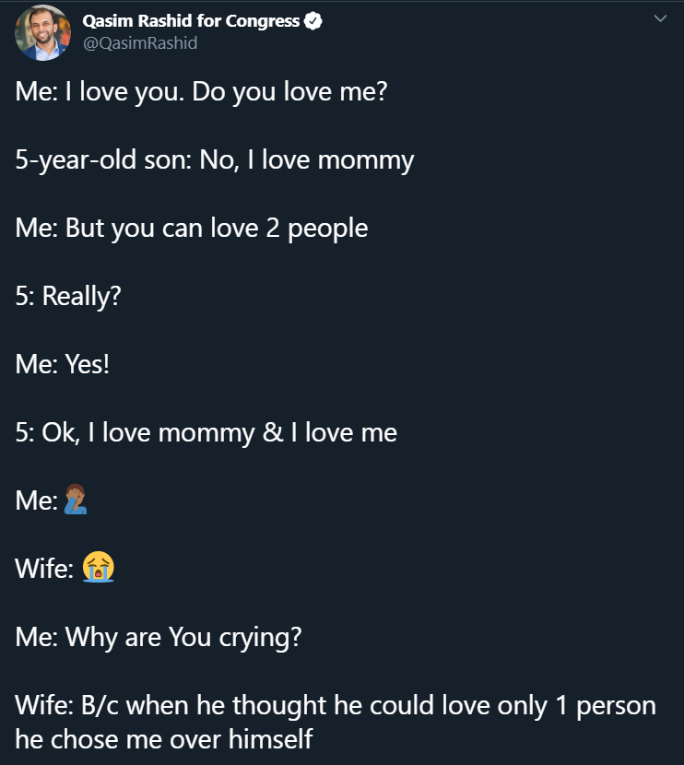
Task: Click the ampersand in 'mommy & I love me'
Action: coord(273,432)
